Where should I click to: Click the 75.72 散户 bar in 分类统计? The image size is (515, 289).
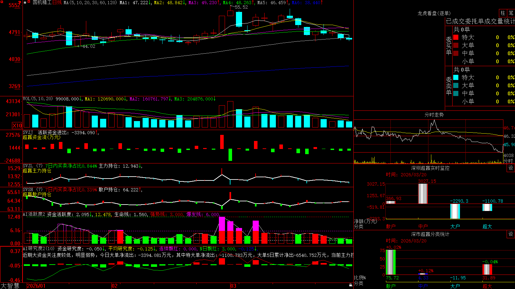(391, 262)
